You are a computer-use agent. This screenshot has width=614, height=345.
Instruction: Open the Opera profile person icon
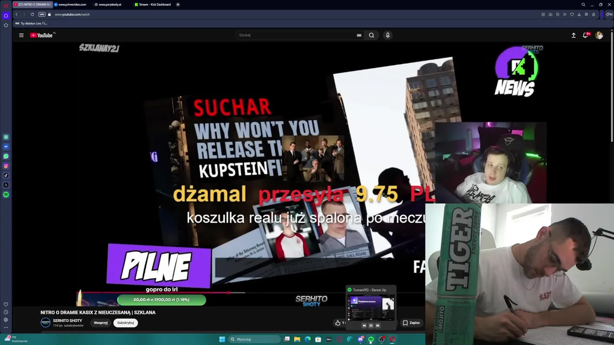pyautogui.click(x=593, y=14)
